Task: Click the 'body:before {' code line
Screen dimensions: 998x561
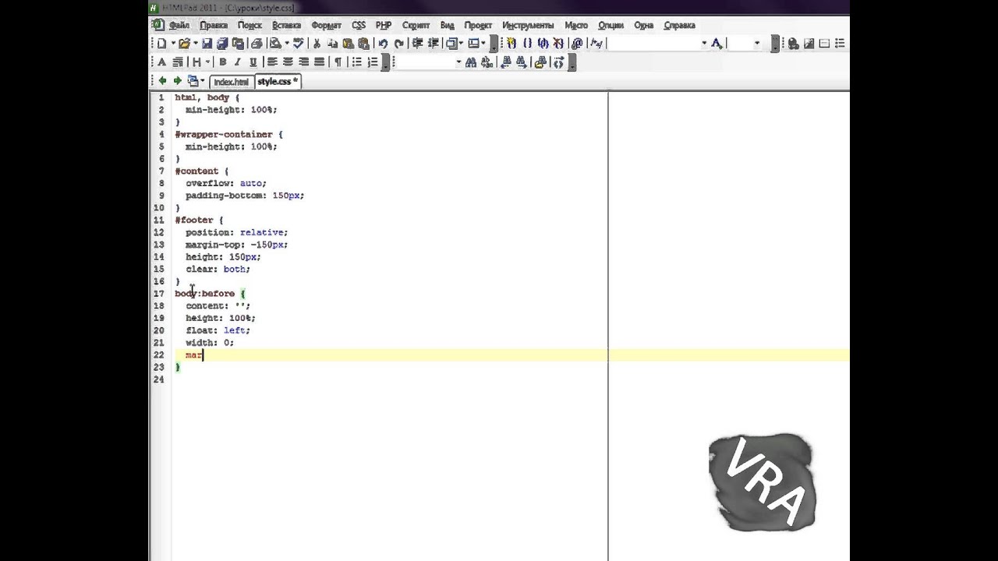Action: tap(210, 293)
